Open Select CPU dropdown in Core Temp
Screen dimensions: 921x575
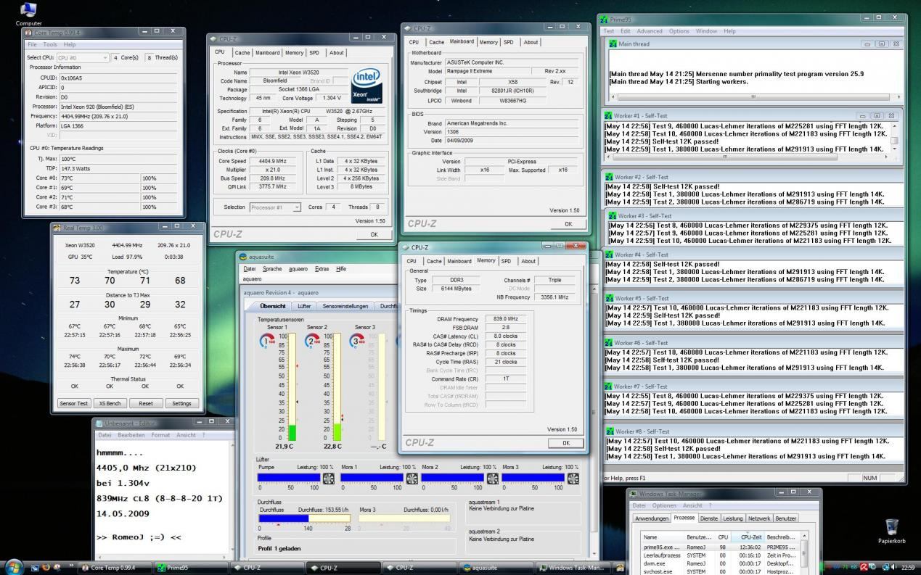[x=82, y=57]
